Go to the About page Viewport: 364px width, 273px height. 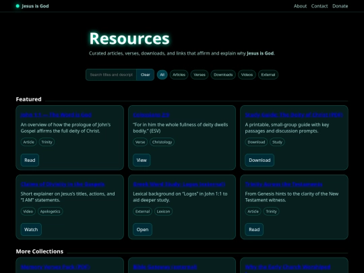point(300,6)
